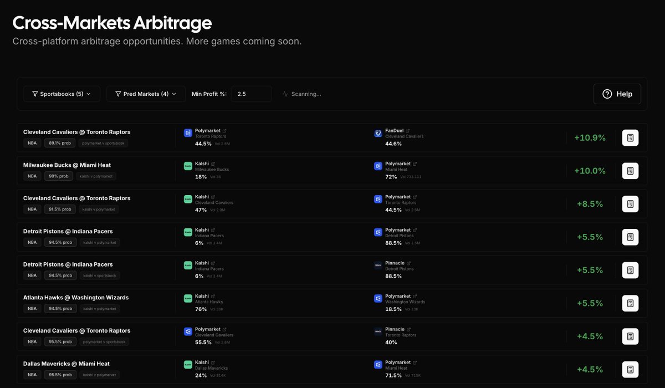This screenshot has width=665, height=388.
Task: Click NBA tag in Dallas Mavericks row
Action: coord(32,375)
